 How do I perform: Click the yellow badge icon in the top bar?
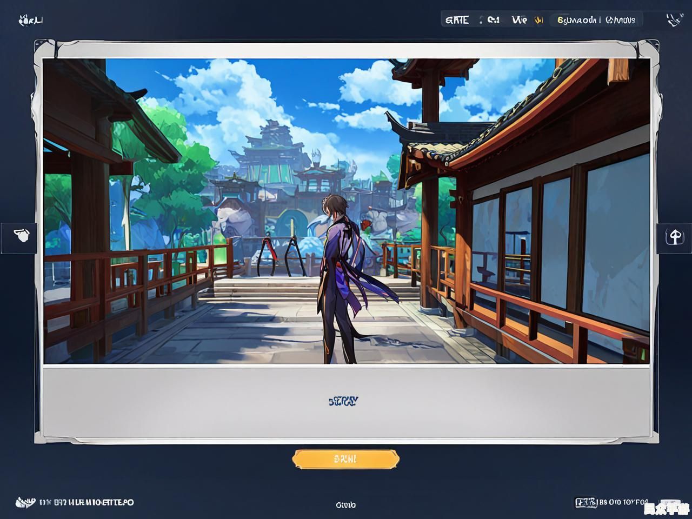pyautogui.click(x=538, y=20)
